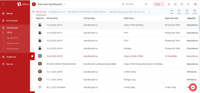This screenshot has width=200, height=93.
Task: Check the row 17_11_2021_00165 checkbox
Action: [32, 79]
